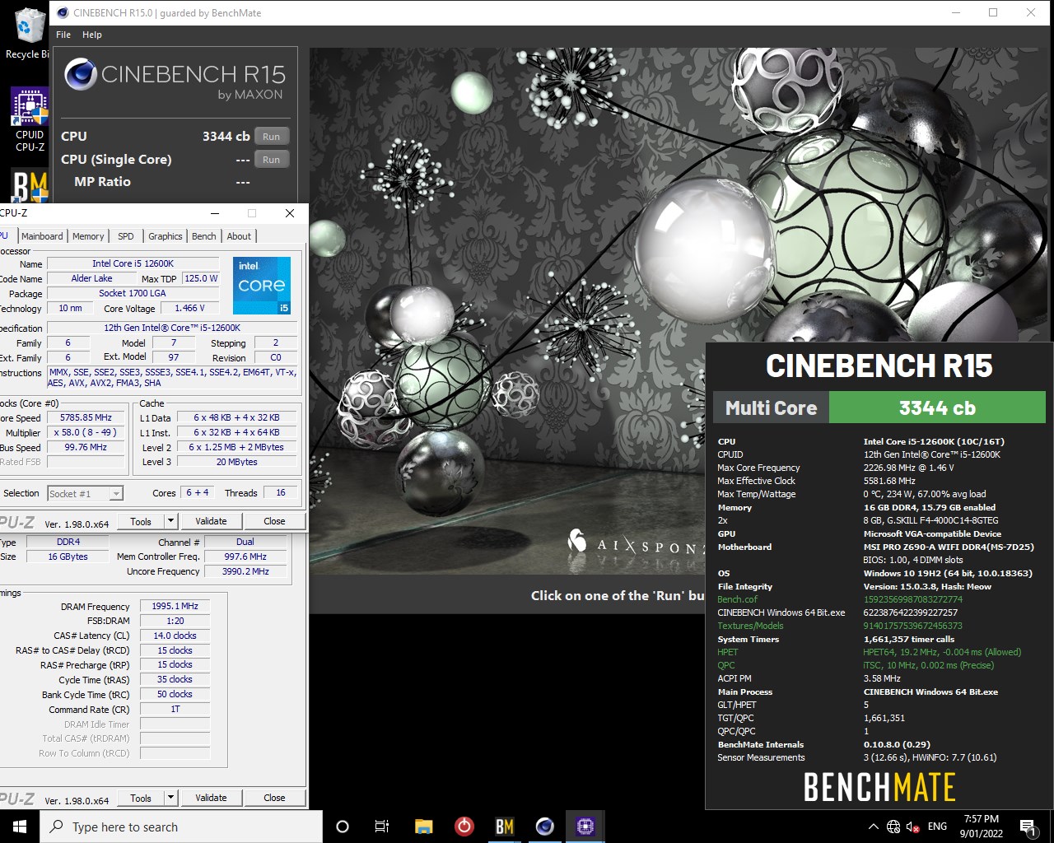Screen dimensions: 1054x843
Task: Click the Uncore Frequency value '3990.2 MHz'
Action: pos(245,571)
